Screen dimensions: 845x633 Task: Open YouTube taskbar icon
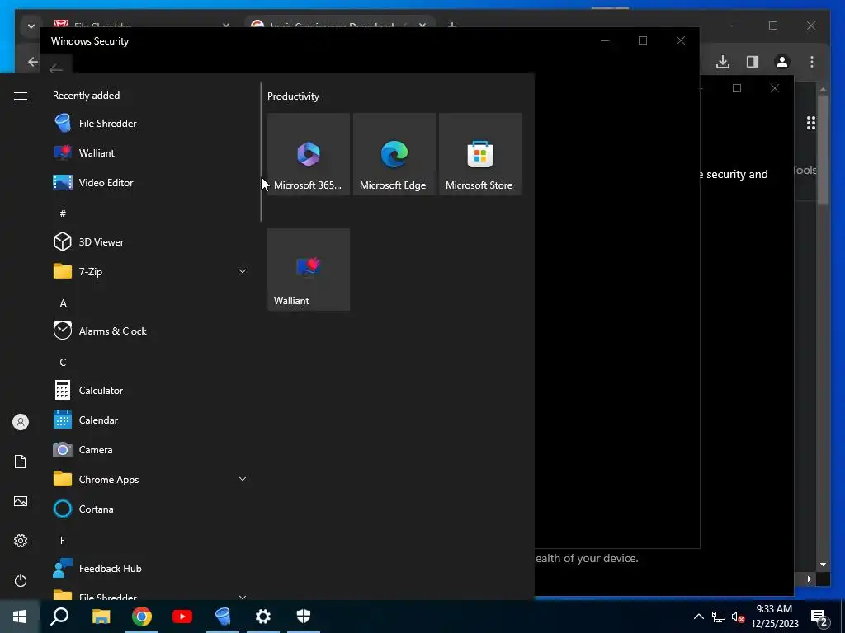tap(182, 617)
